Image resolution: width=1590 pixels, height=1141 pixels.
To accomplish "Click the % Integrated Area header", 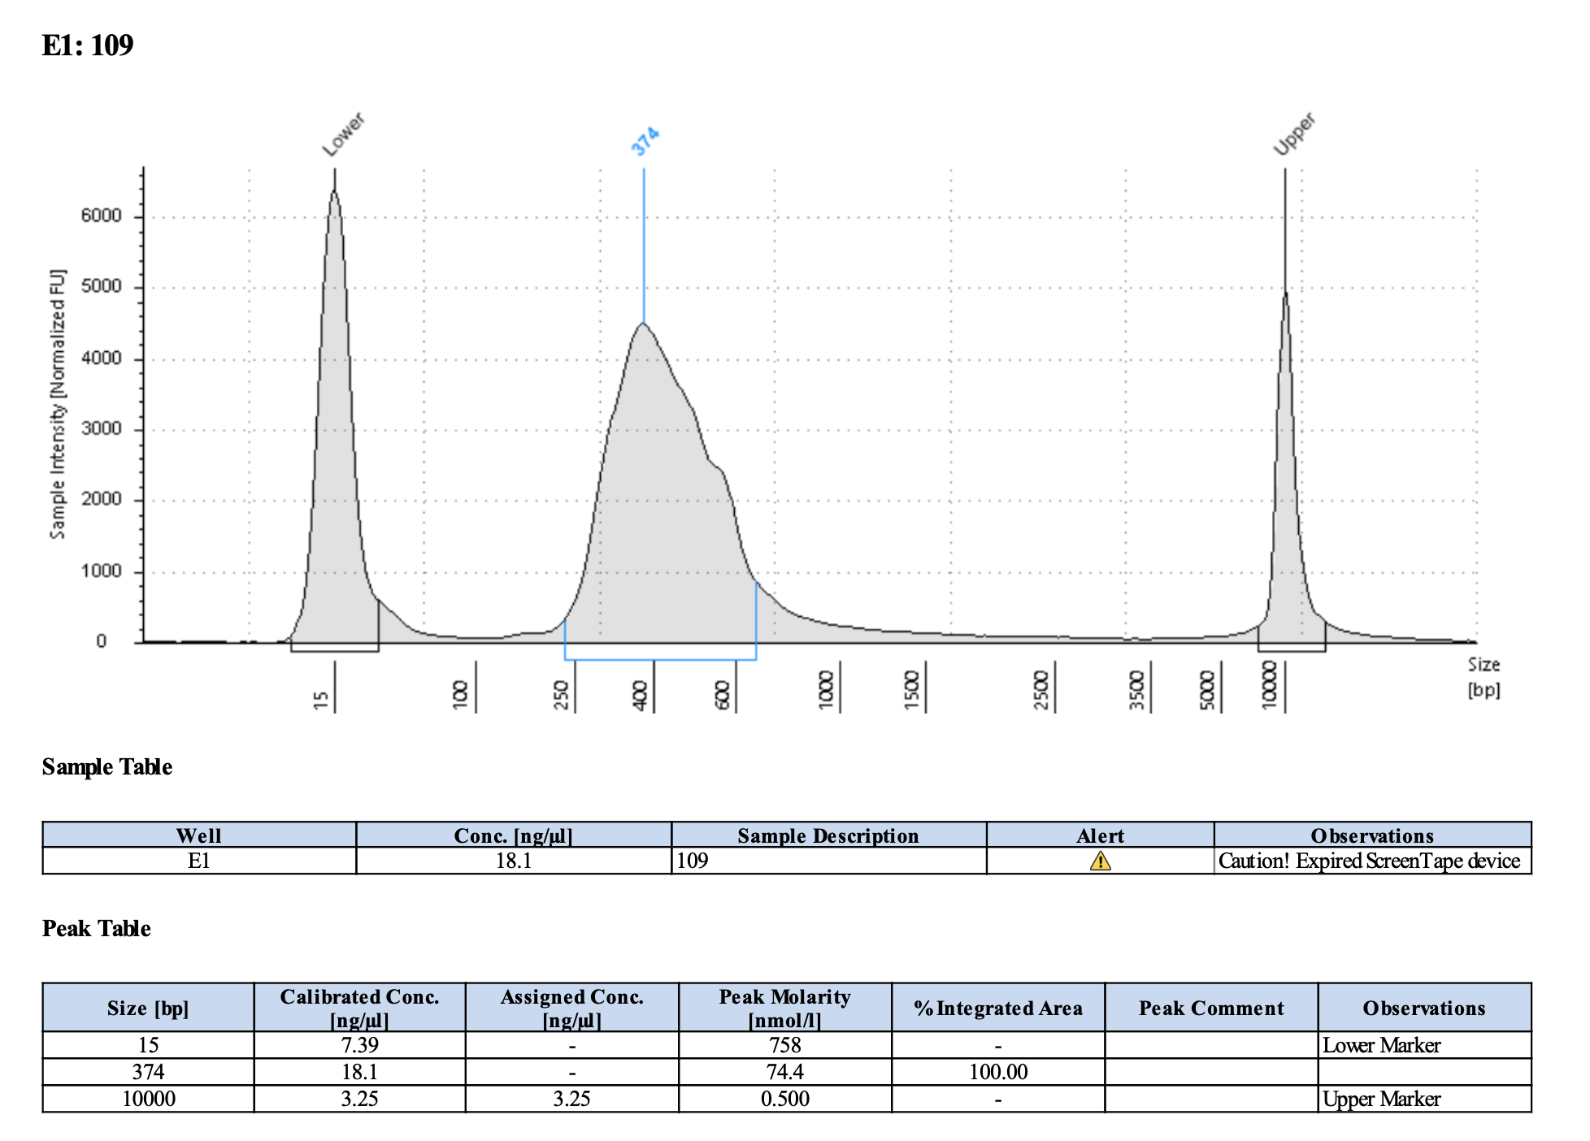I will tap(997, 1008).
